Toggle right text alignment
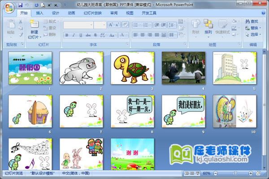This screenshot has height=179, width=269. [x=150, y=35]
